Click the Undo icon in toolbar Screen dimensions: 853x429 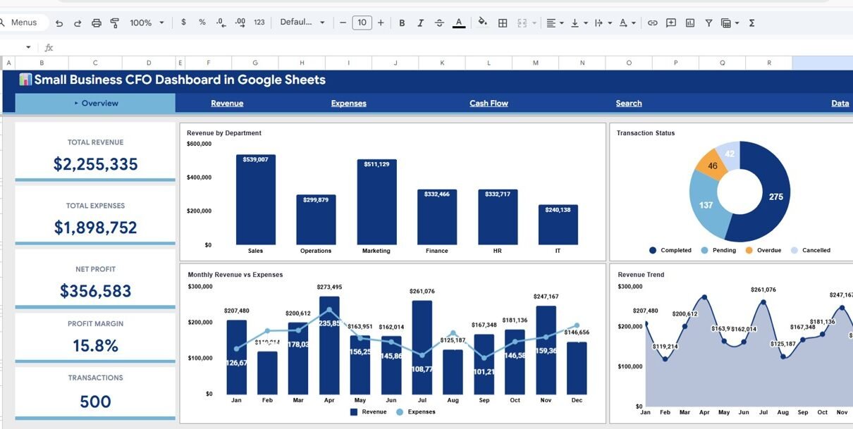click(59, 23)
